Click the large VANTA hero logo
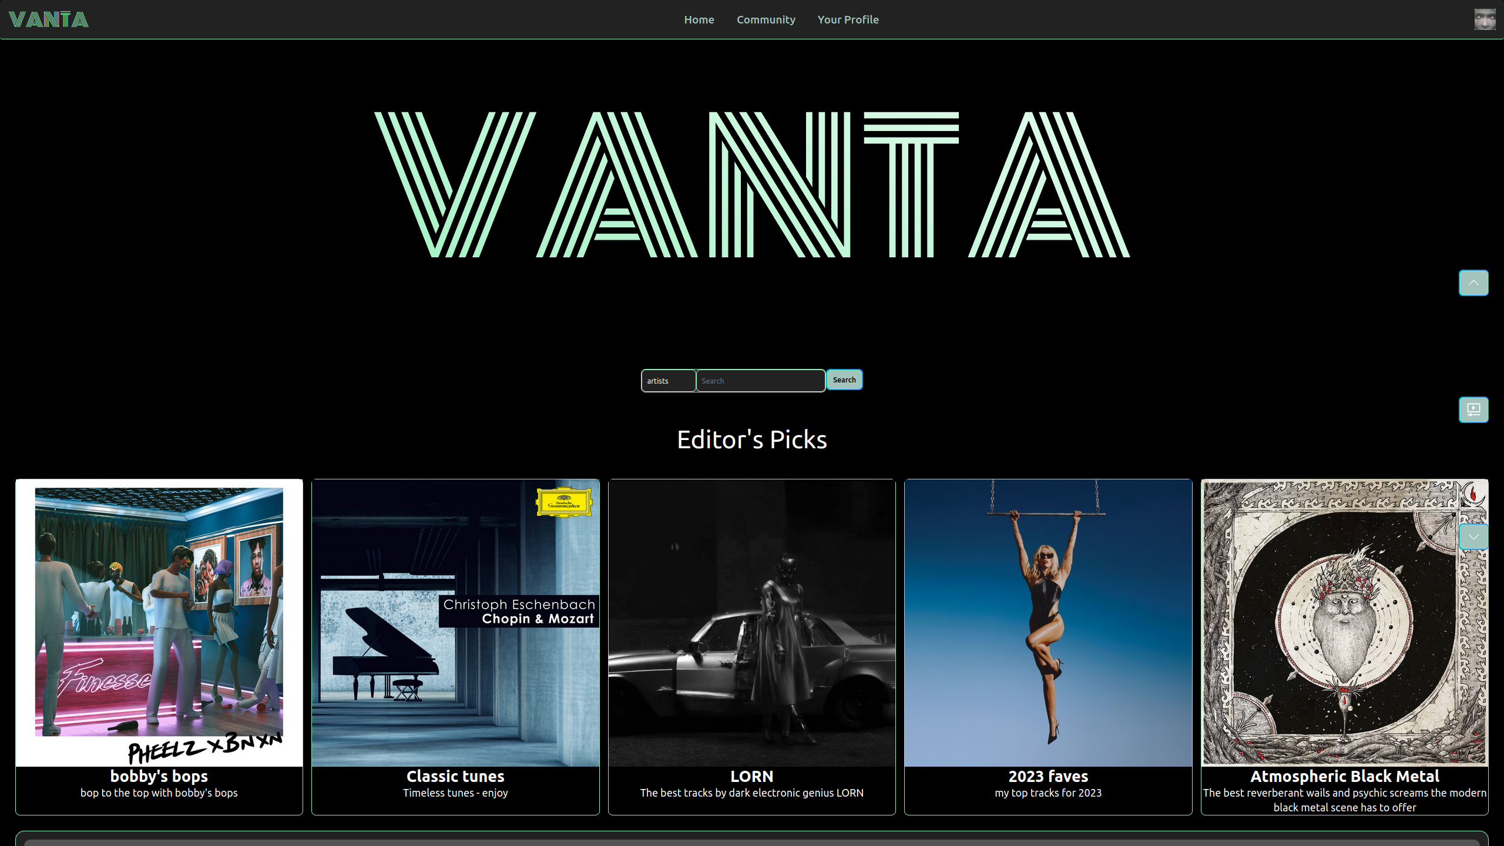Screen dimensions: 1504x846 751,184
